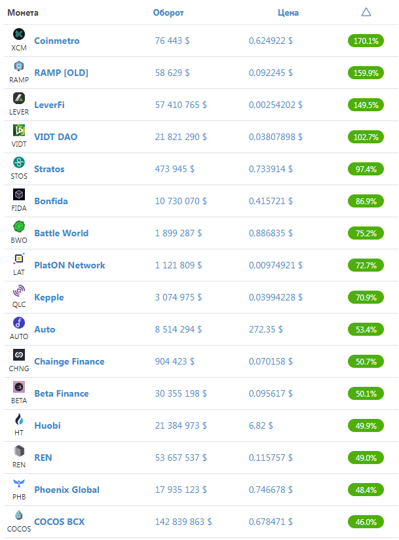This screenshot has width=399, height=540.
Task: Click the Coinmetro XCM coin icon
Action: click(18, 34)
